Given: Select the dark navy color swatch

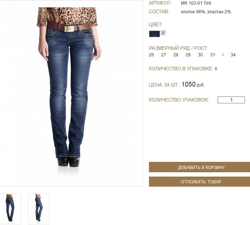Looking at the screenshot, I should [x=154, y=34].
